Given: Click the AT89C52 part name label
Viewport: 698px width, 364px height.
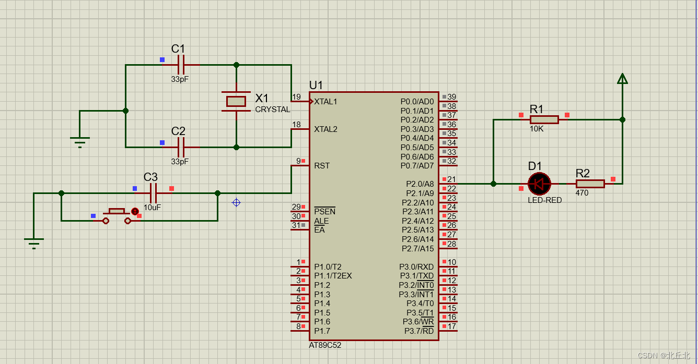Looking at the screenshot, I should (325, 345).
